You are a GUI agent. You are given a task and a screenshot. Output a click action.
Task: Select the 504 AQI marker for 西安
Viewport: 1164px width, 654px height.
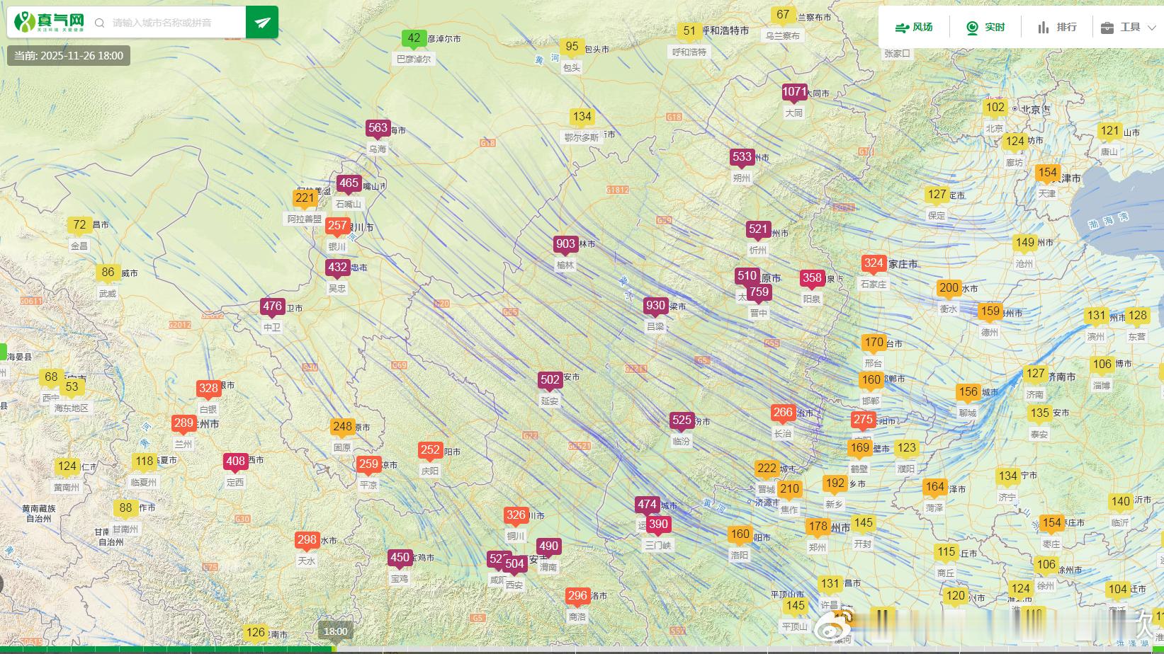[514, 565]
